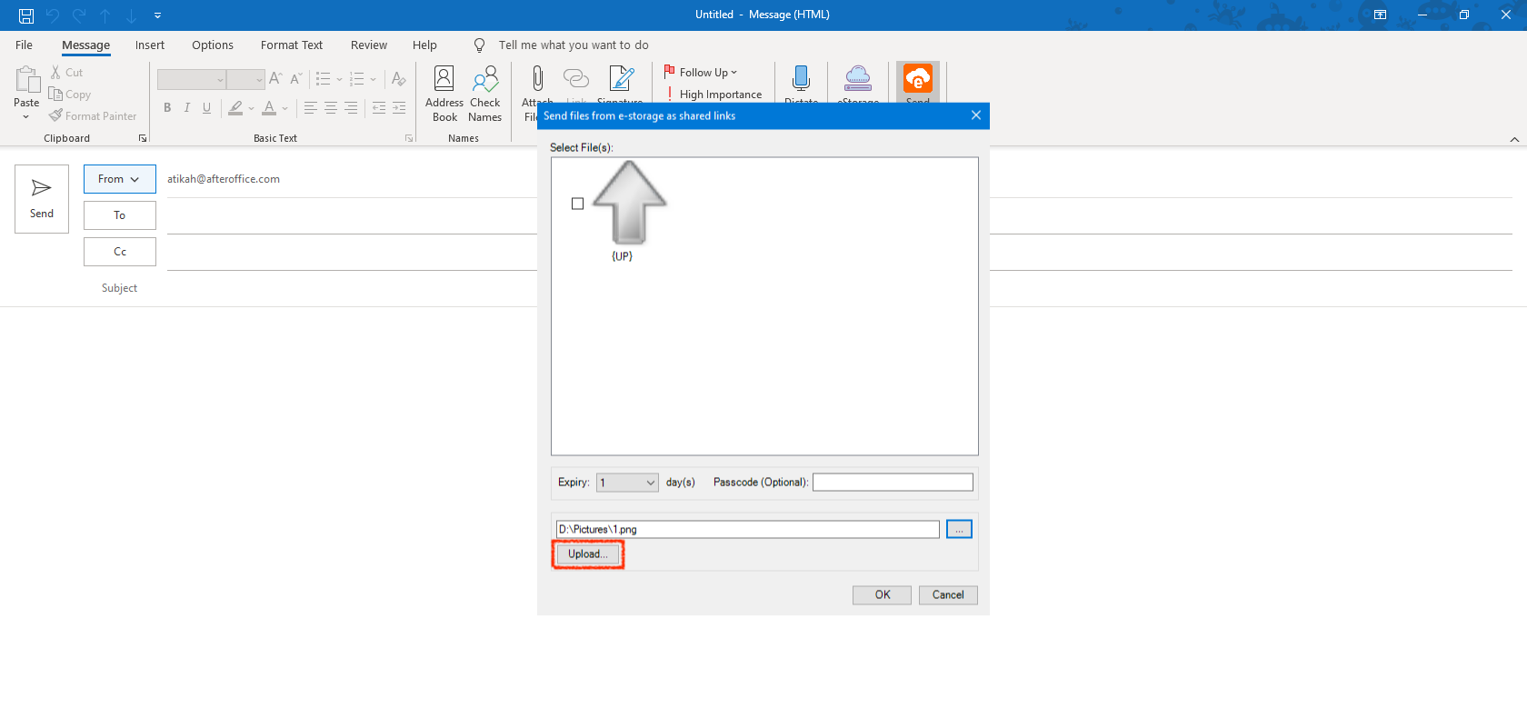The image size is (1527, 718).
Task: Expand the From account dropdown
Action: click(x=119, y=179)
